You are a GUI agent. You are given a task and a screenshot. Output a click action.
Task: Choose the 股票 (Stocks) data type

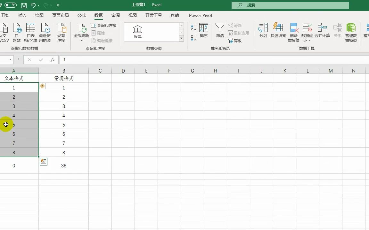(x=137, y=31)
